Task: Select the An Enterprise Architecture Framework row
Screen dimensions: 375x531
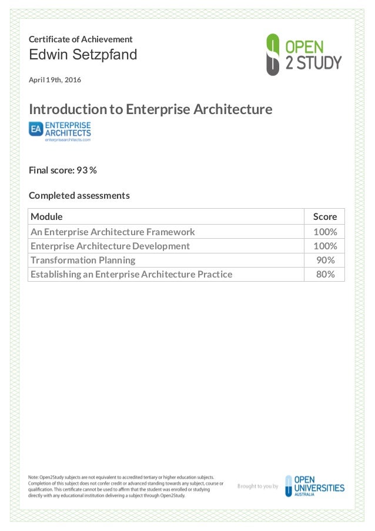Action: click(186, 232)
